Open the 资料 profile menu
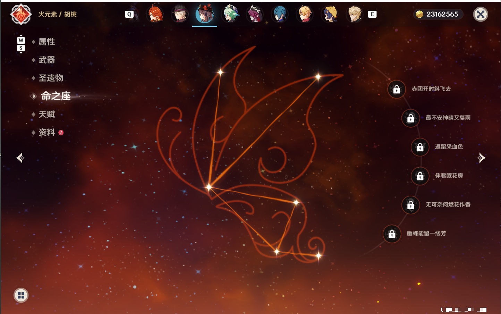Viewport: 501px width, 314px height. pos(46,132)
